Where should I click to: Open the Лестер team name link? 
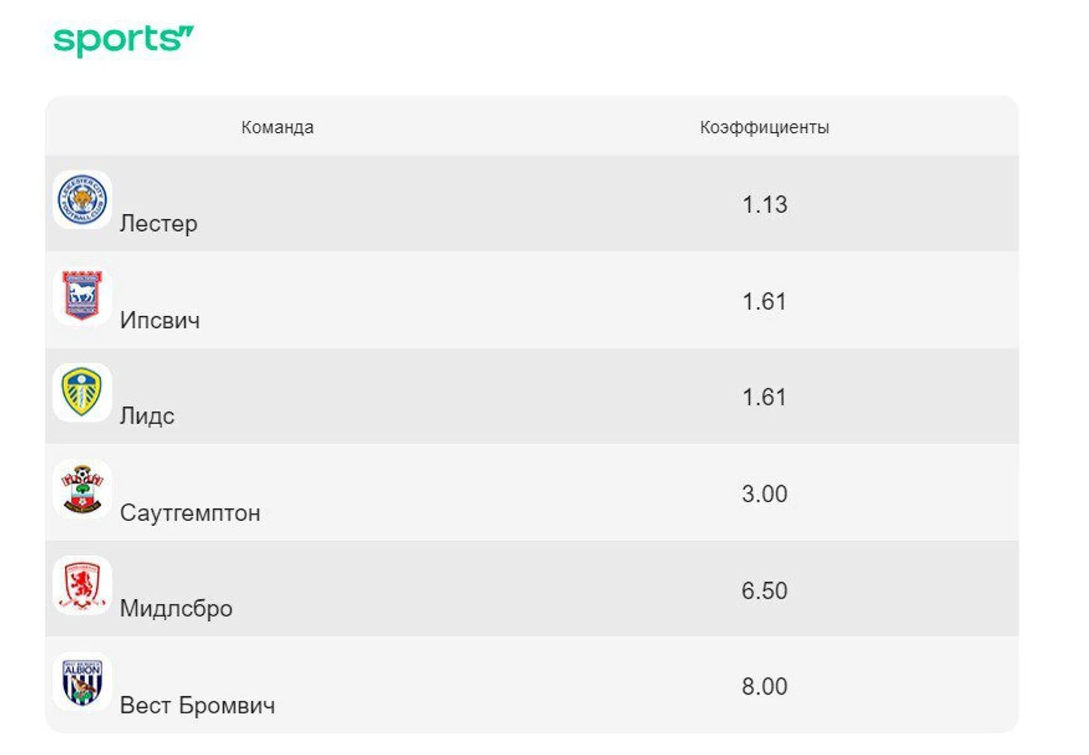(x=158, y=224)
